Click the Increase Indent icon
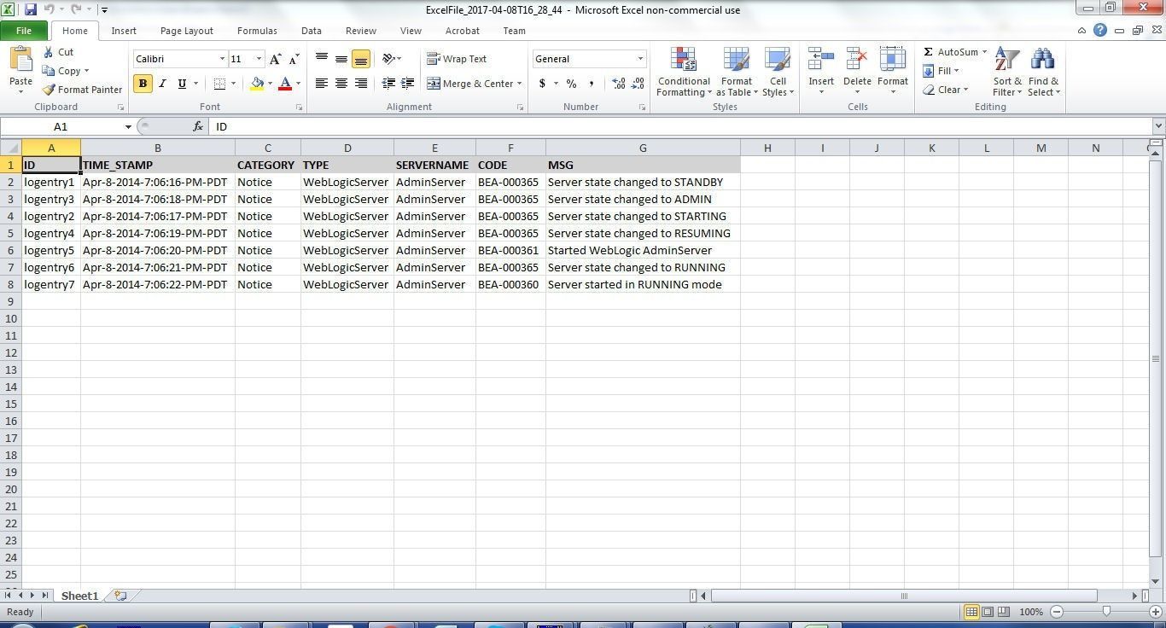This screenshot has height=628, width=1166. [x=408, y=84]
